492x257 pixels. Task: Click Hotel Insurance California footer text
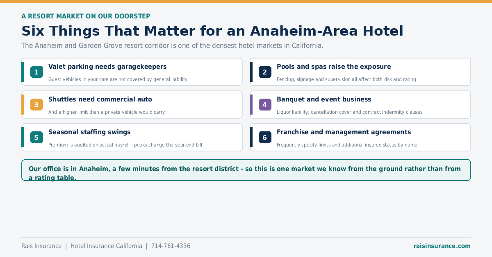[x=106, y=246]
